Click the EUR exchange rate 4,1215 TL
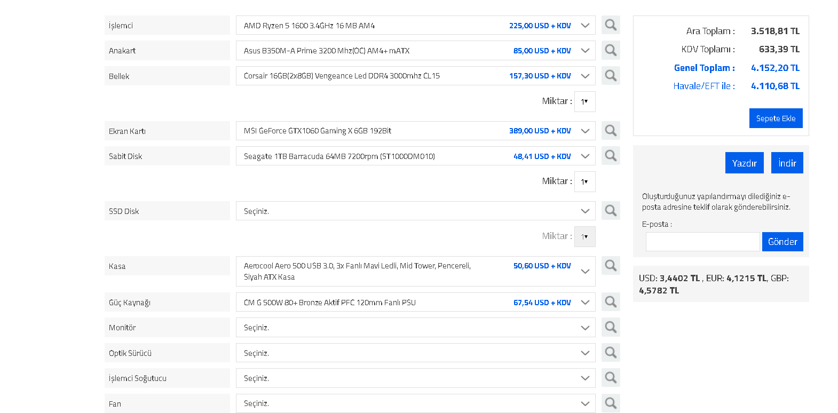Viewport: 838px width, 413px height. coord(746,278)
